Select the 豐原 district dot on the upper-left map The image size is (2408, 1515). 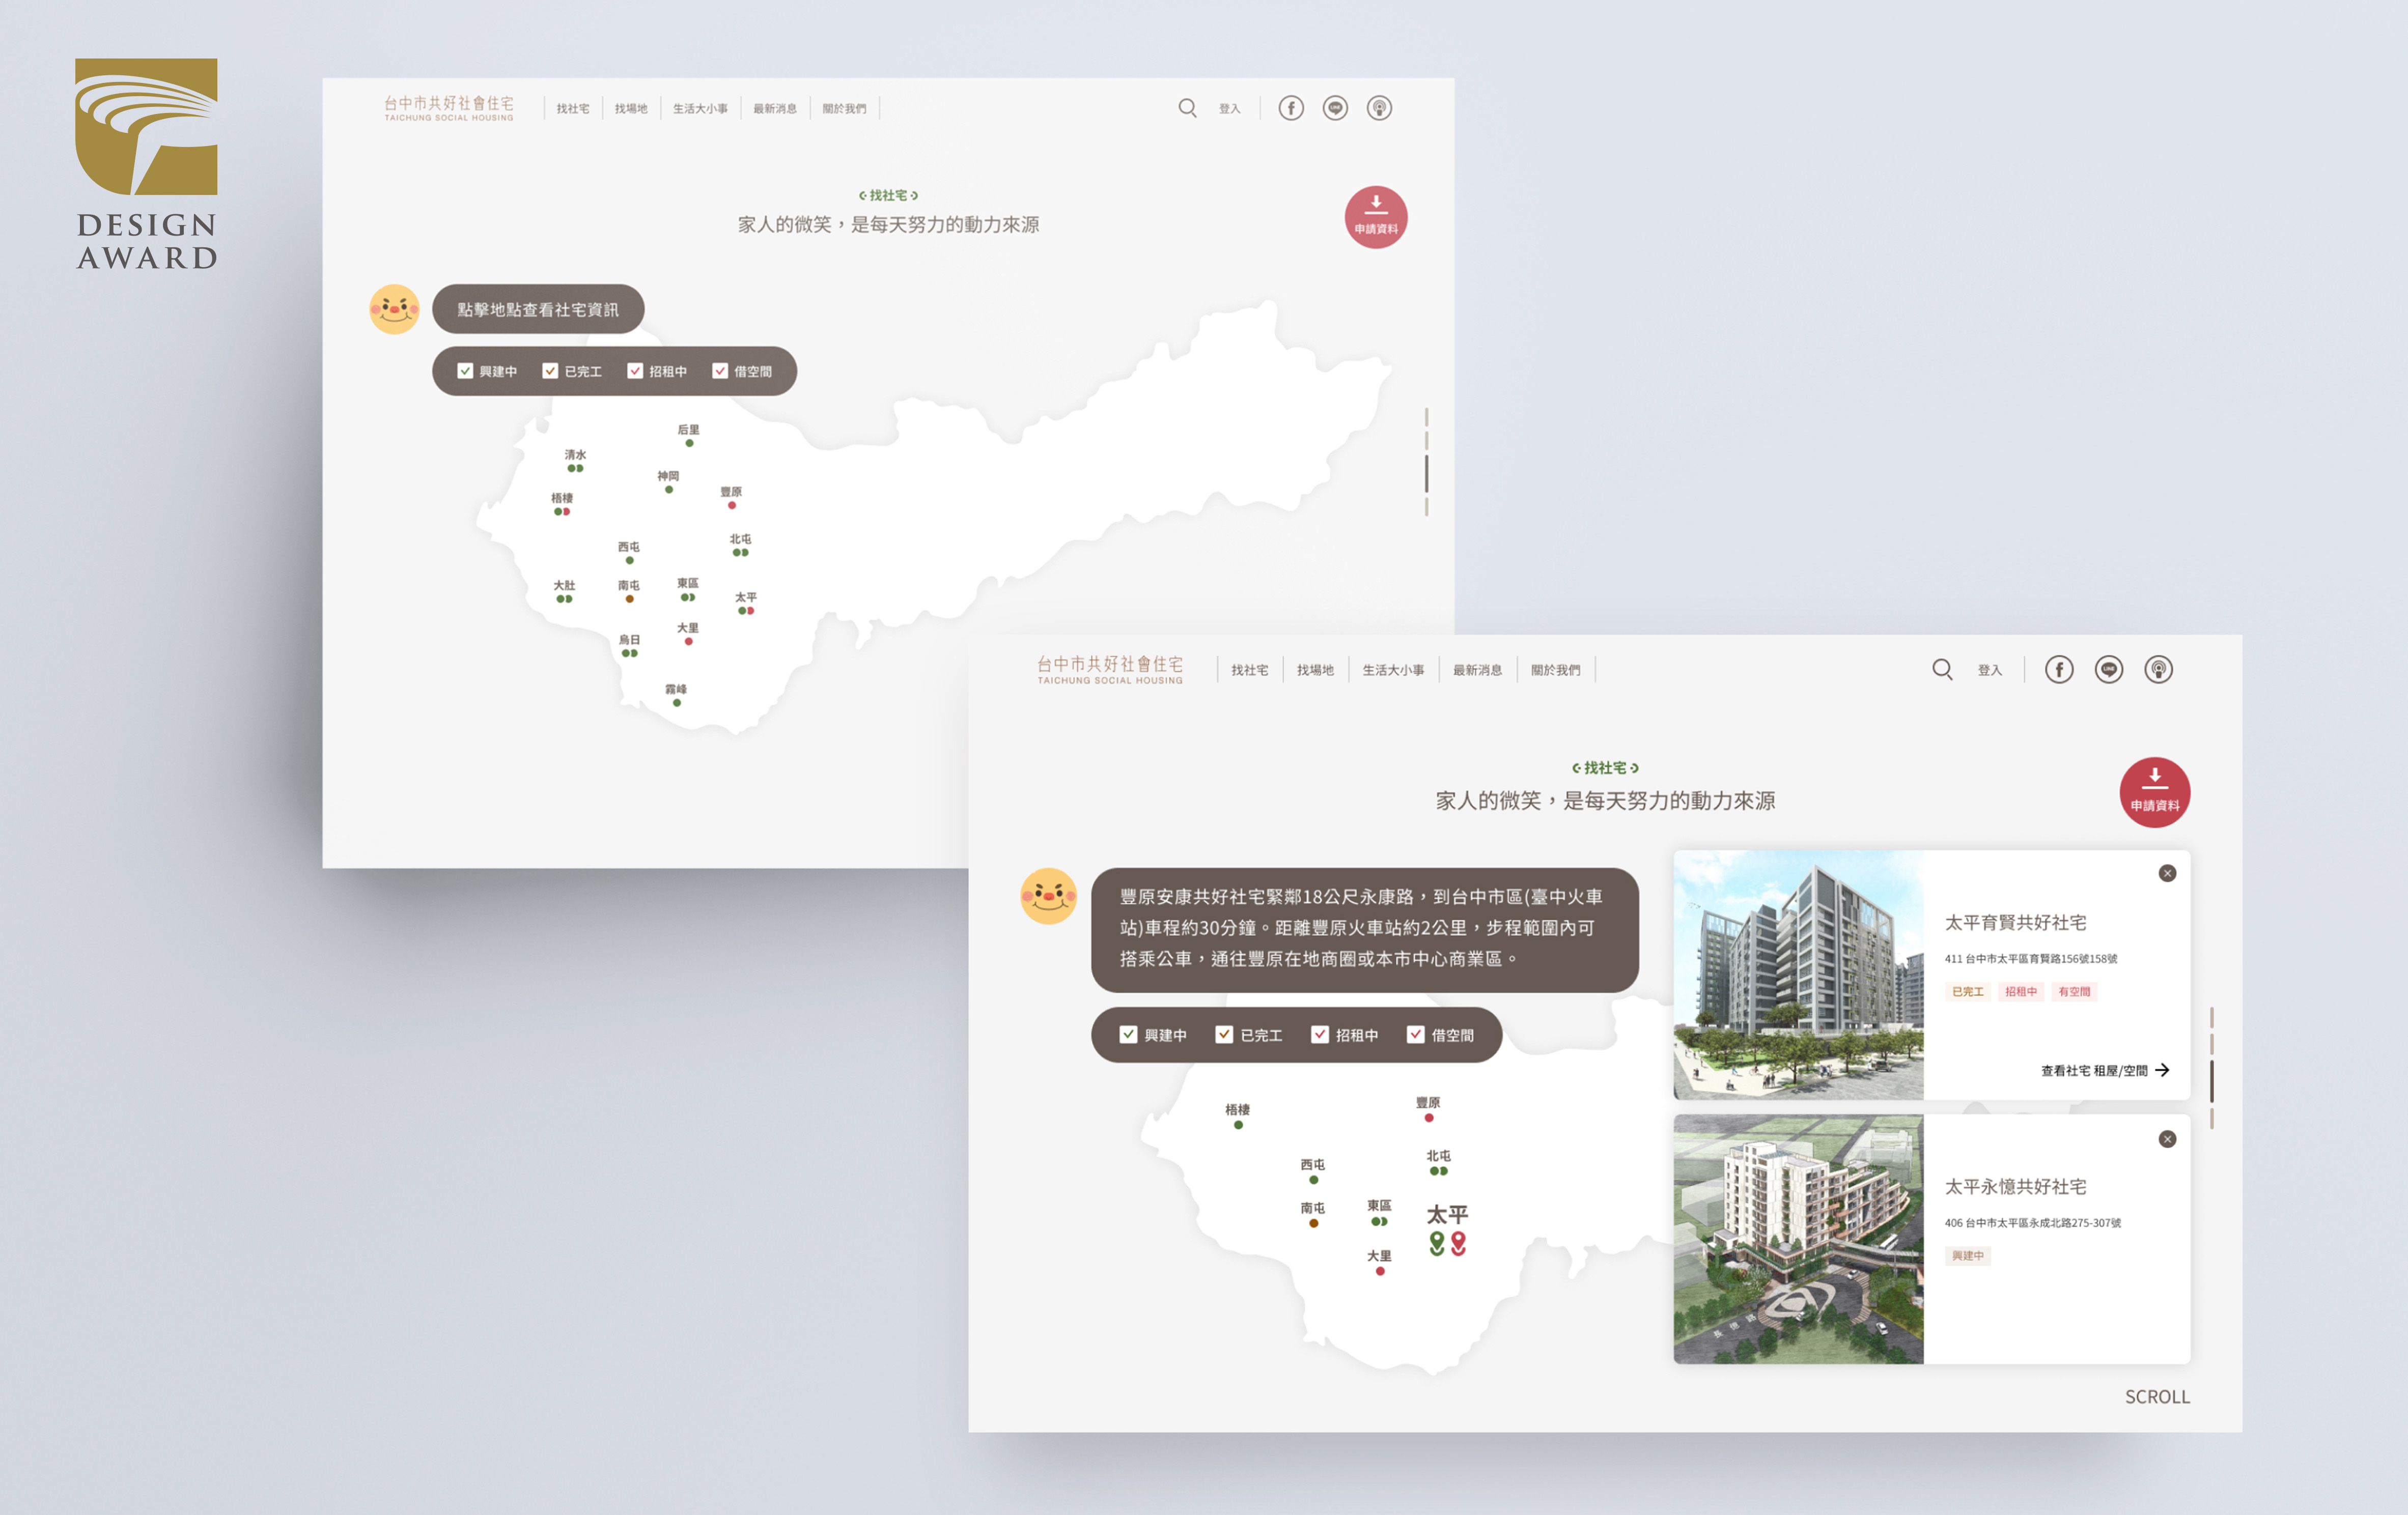coord(732,506)
